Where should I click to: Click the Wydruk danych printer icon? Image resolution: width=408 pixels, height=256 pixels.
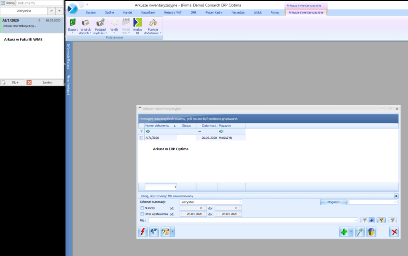pos(86,23)
